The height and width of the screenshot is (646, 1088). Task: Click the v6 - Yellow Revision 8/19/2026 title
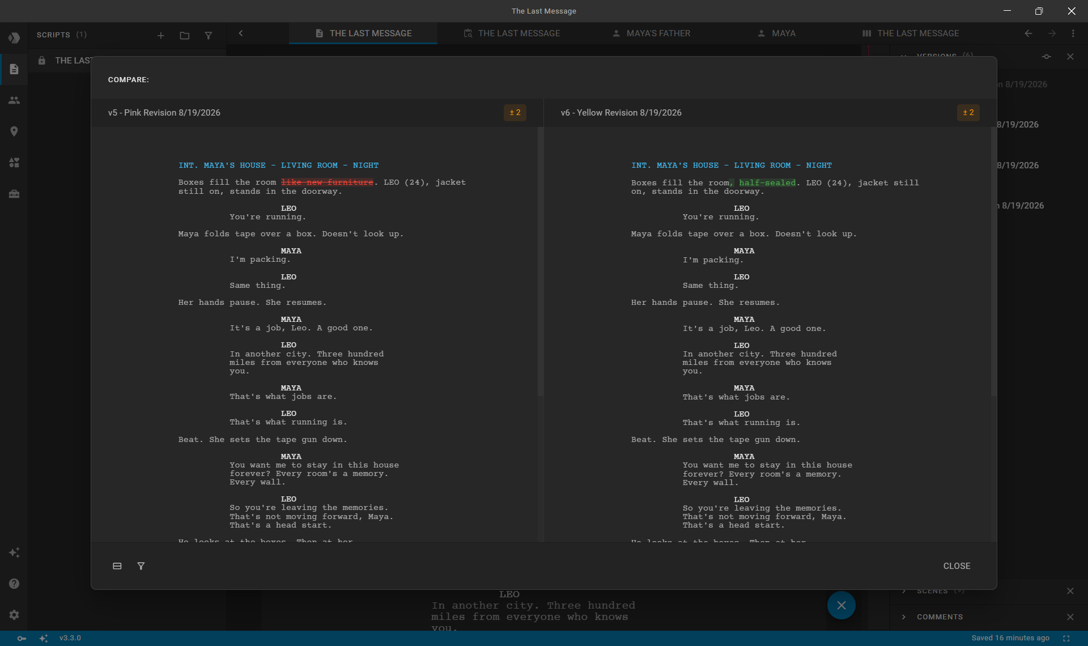[621, 113]
